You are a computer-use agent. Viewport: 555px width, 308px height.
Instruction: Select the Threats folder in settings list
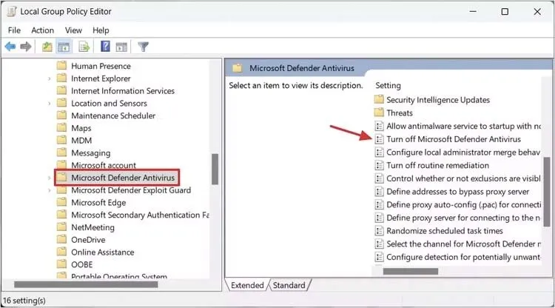tap(399, 113)
